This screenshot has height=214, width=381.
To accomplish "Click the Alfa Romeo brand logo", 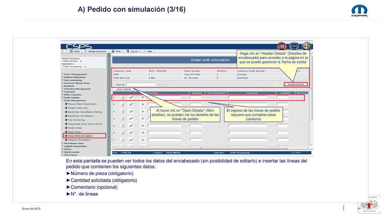I will (307, 46).
